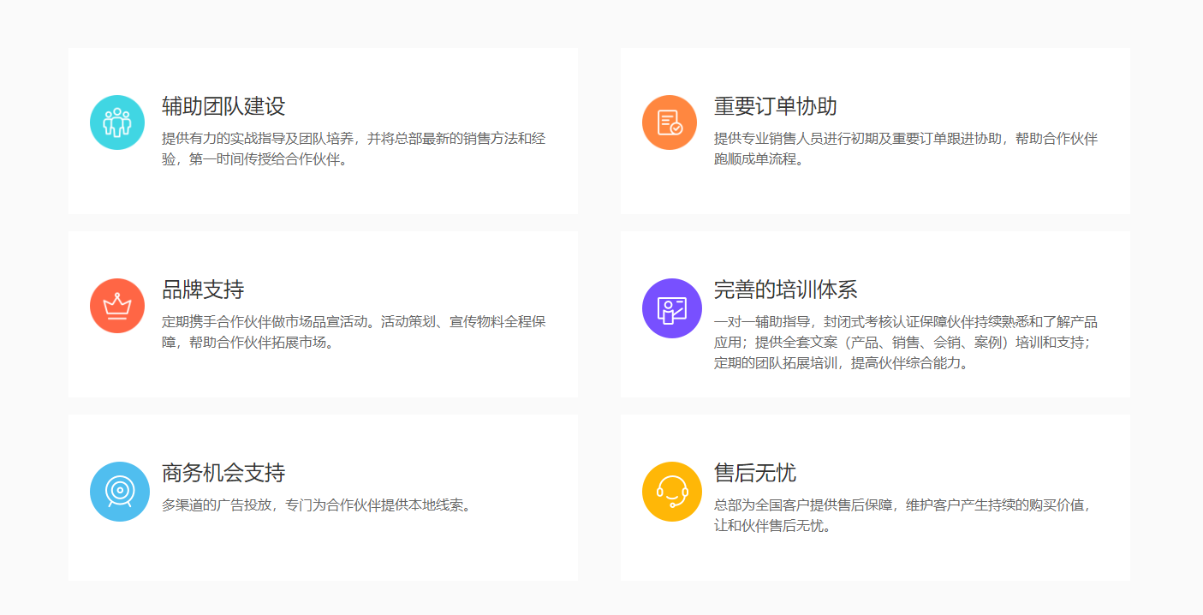This screenshot has width=1203, height=615.
Task: Click the yellow headset after-sales icon
Action: [x=672, y=492]
